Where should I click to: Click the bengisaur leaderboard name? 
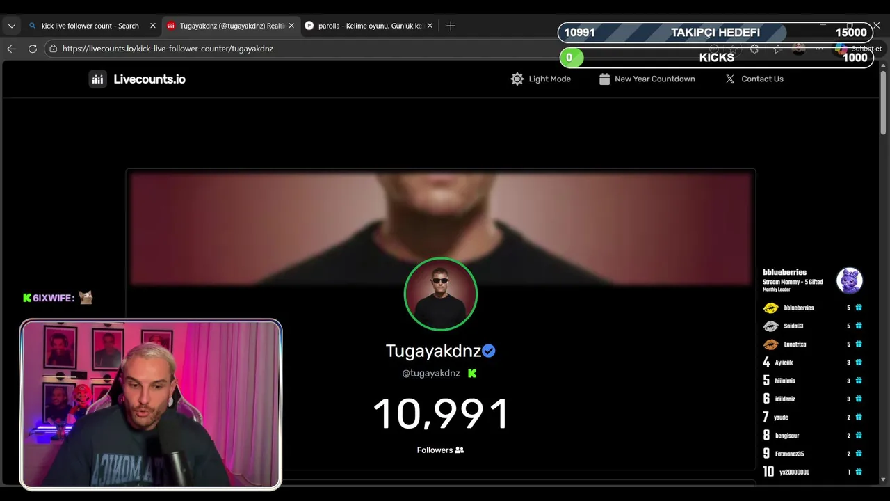pos(787,436)
